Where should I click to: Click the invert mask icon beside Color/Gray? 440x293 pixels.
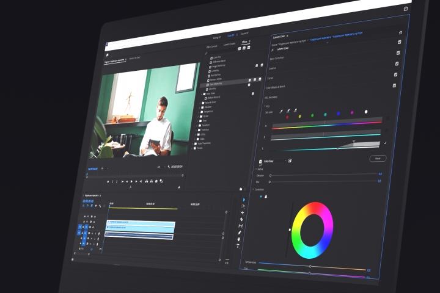point(290,161)
